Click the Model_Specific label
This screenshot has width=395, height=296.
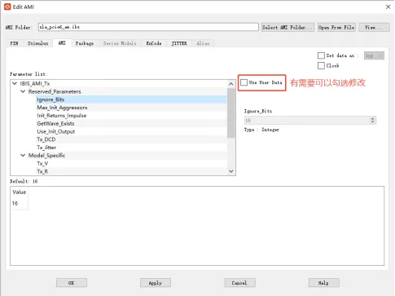(46, 156)
